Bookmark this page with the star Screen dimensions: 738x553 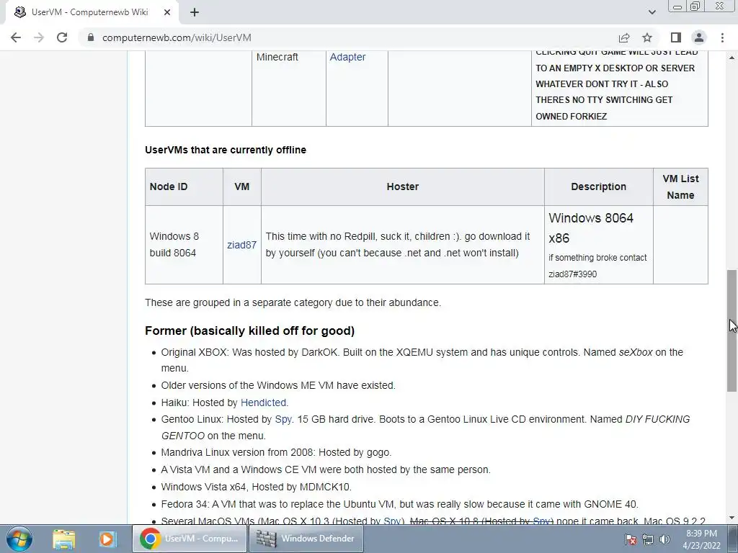pos(647,37)
